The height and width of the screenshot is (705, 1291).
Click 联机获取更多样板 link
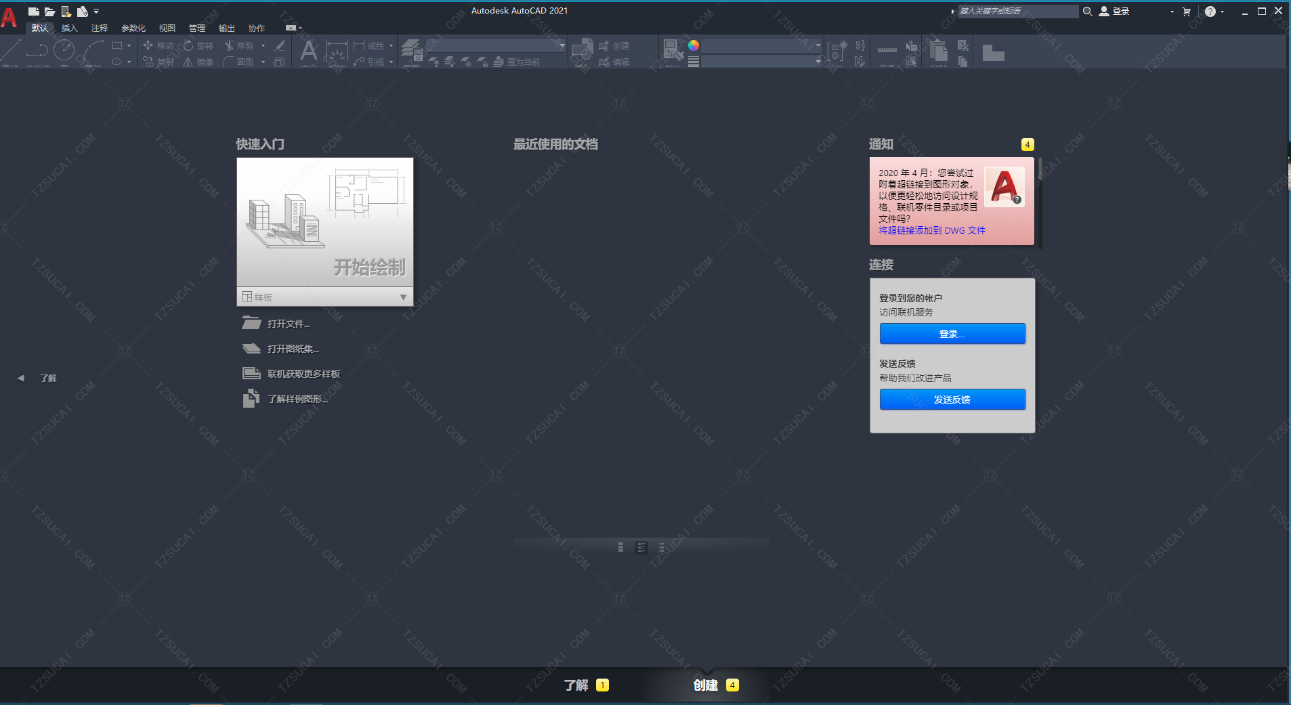(x=303, y=374)
